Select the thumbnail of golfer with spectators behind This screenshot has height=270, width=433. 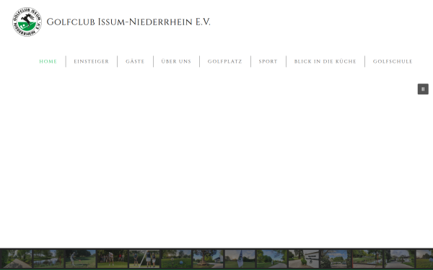click(x=113, y=258)
